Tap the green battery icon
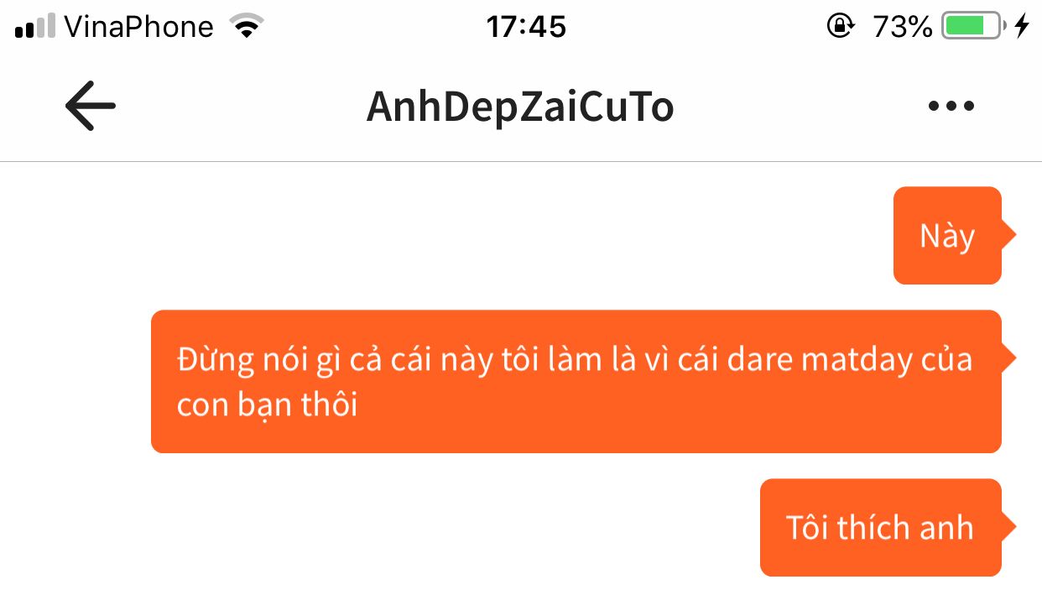This screenshot has height=590, width=1042. [x=973, y=27]
